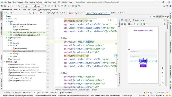The width and height of the screenshot is (172, 97).
Task: Click the Search Everywhere magnifier icon
Action: (x=164, y=6)
